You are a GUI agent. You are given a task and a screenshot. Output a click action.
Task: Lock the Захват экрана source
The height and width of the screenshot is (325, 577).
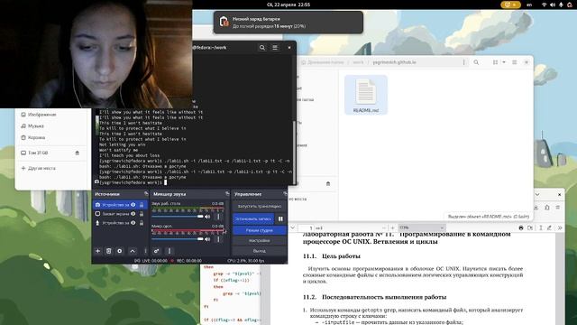pyautogui.click(x=142, y=214)
